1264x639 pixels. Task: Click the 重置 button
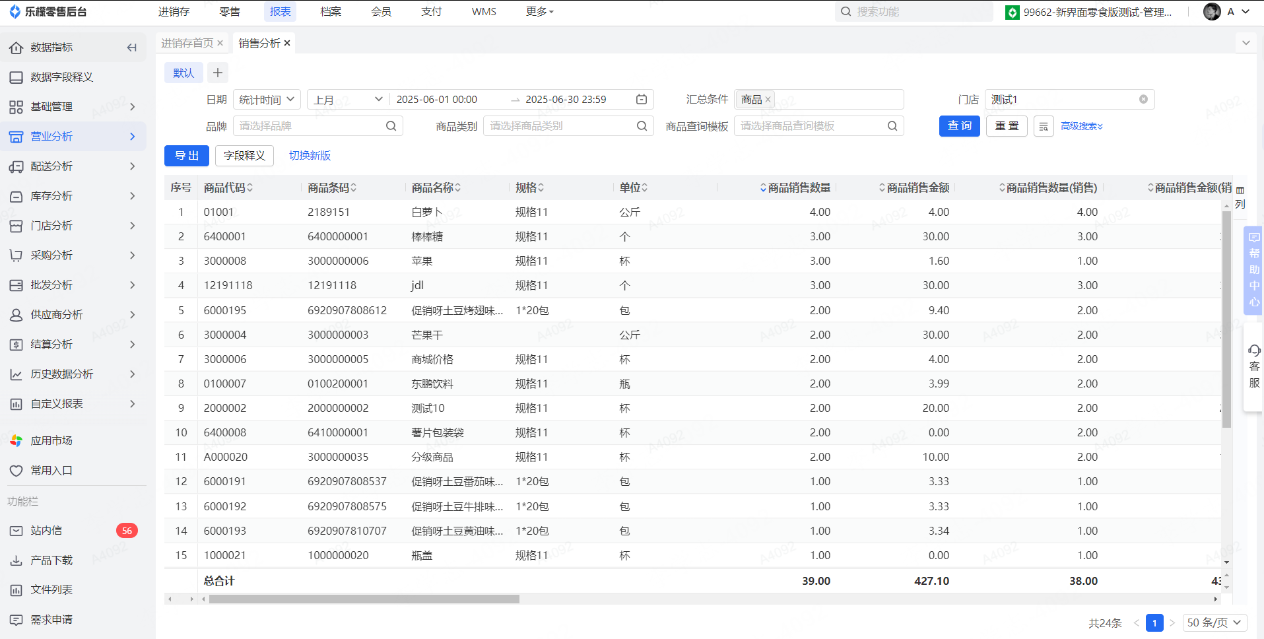pyautogui.click(x=1007, y=126)
